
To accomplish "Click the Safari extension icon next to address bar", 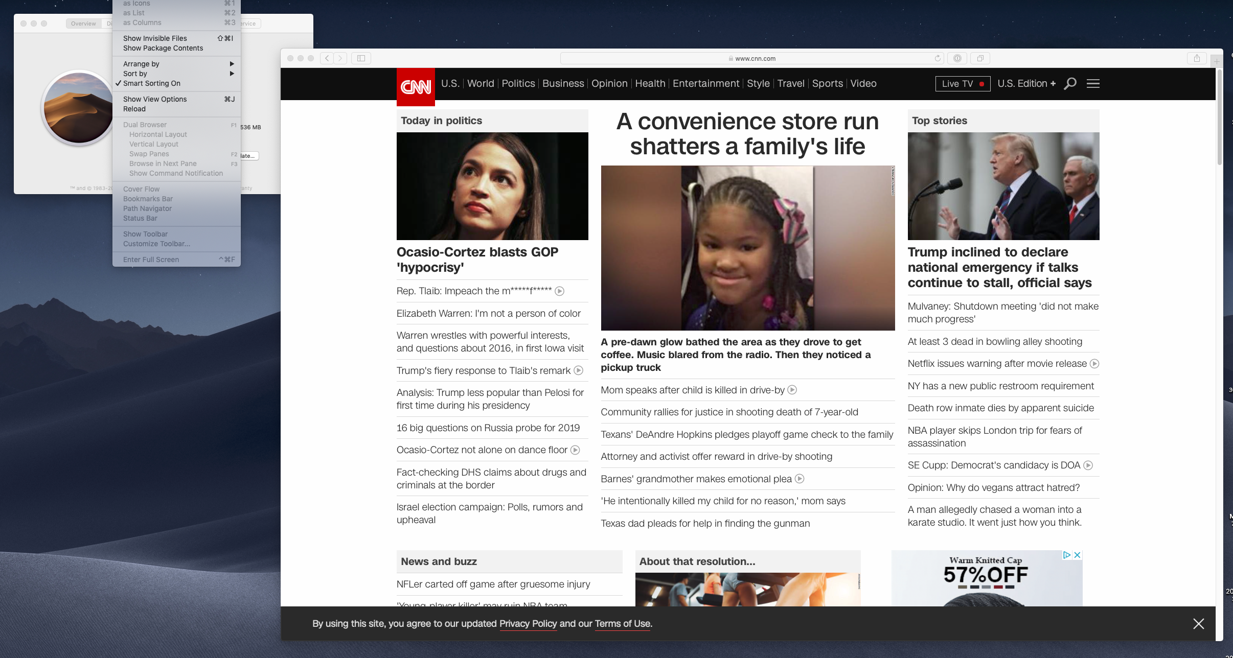I will 957,58.
